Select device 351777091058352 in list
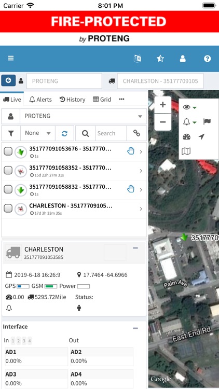The height and width of the screenshot is (389, 219). pos(74,171)
